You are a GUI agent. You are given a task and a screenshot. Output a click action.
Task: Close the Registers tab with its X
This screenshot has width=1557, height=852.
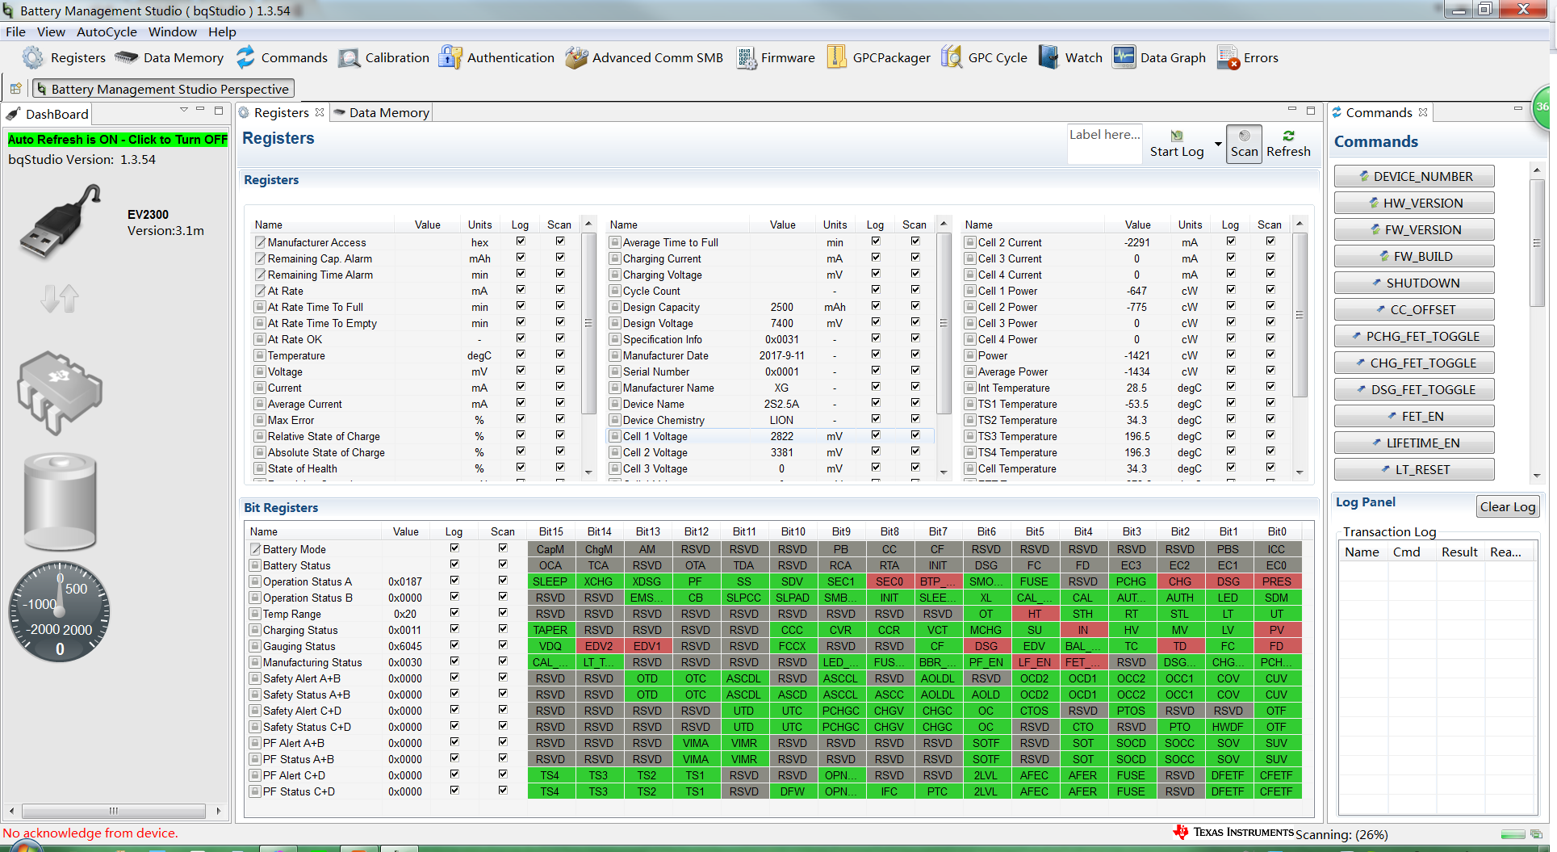320,112
